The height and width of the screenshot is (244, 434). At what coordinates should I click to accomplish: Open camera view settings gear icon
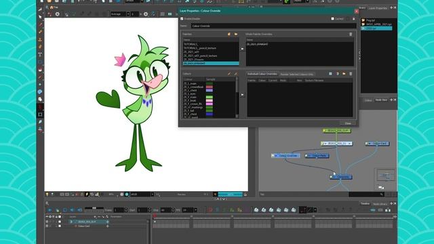[x=57, y=14]
